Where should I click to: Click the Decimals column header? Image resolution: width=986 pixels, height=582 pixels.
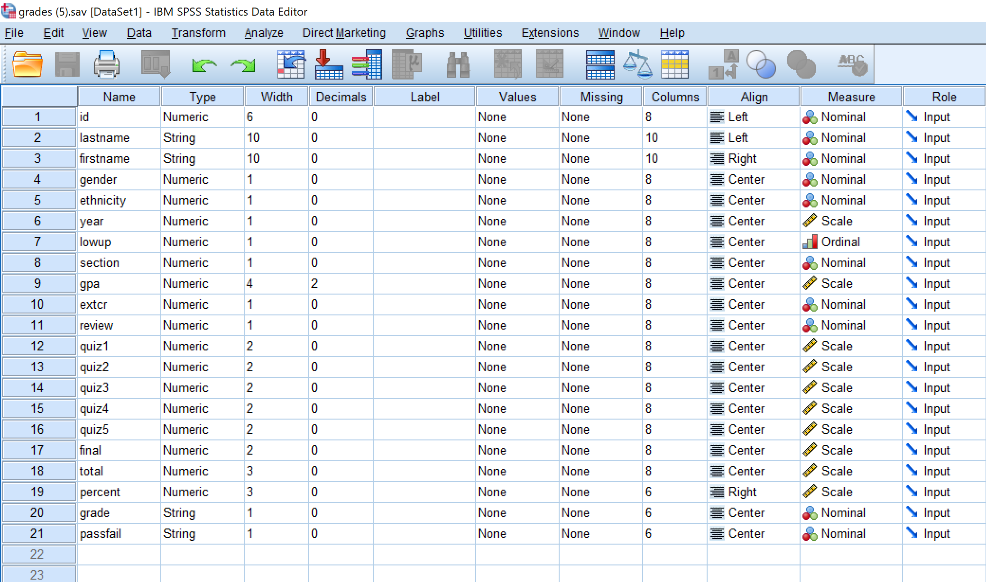[x=341, y=97]
